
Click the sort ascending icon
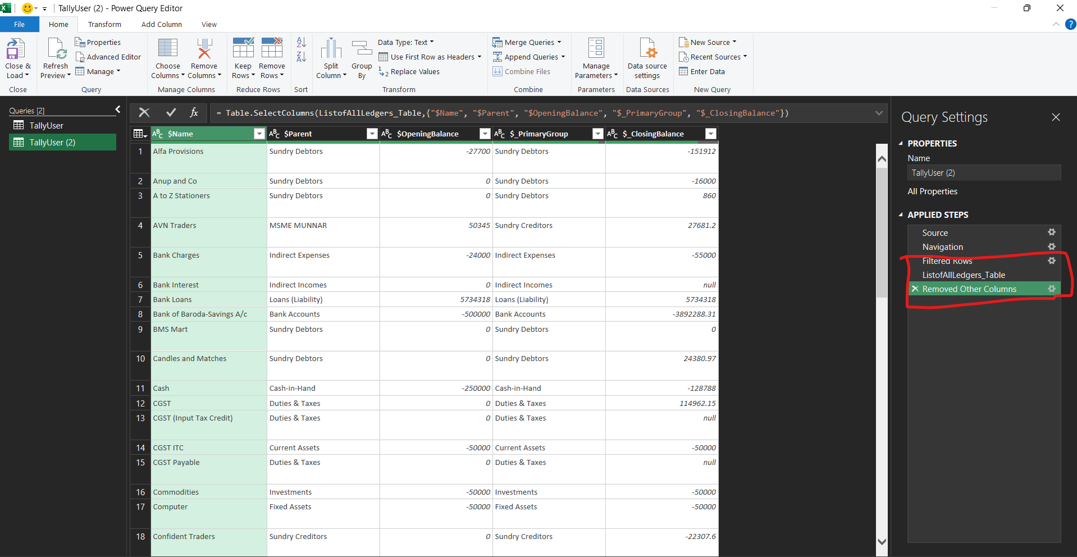pos(301,43)
